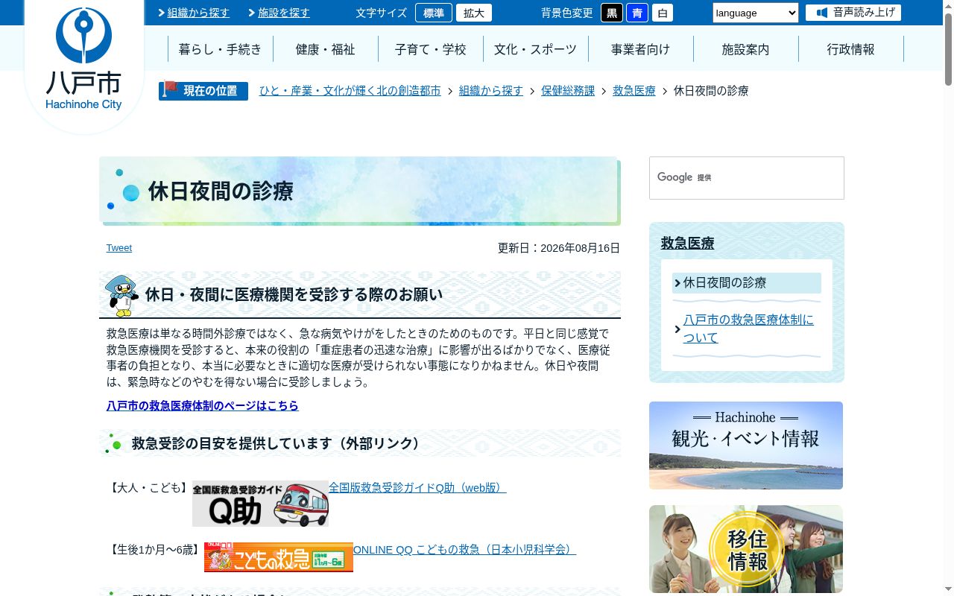Click the Hachinohe City logo
954x596 pixels.
pos(83,60)
